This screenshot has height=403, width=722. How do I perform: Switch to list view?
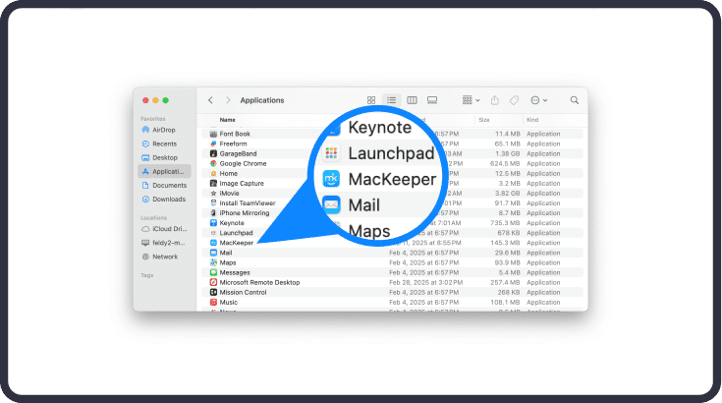391,100
